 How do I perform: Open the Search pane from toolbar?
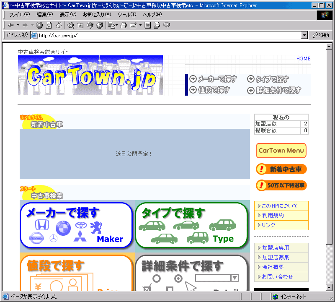pyautogui.click(x=71, y=25)
